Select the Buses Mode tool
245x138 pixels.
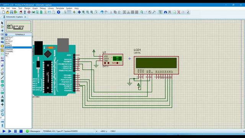(2, 42)
